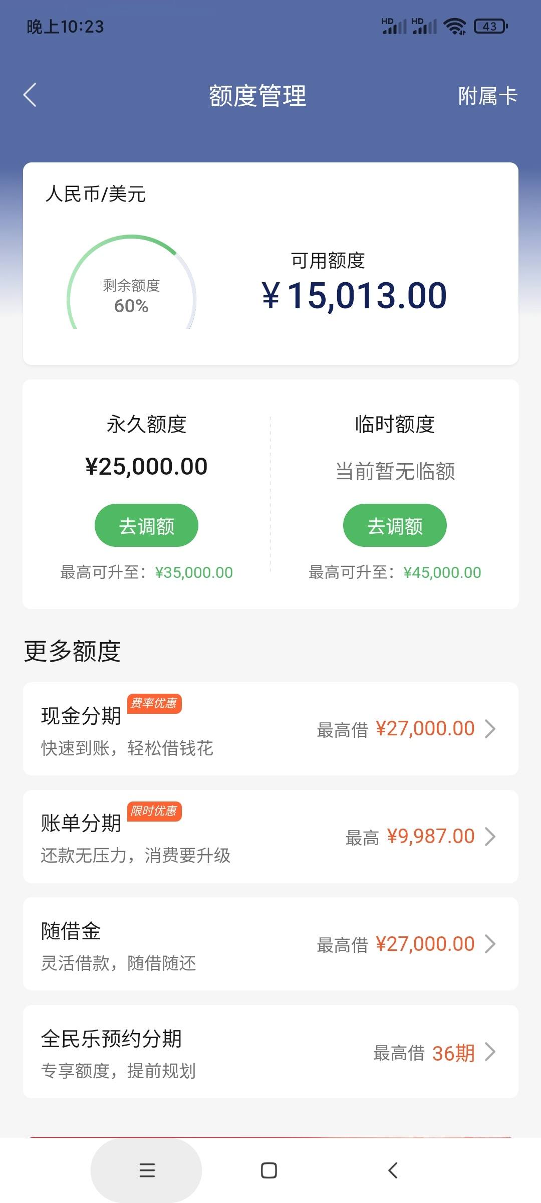Viewport: 541px width, 1203px height.
Task: Tap 去调额 under 永久额度
Action: coord(146,525)
